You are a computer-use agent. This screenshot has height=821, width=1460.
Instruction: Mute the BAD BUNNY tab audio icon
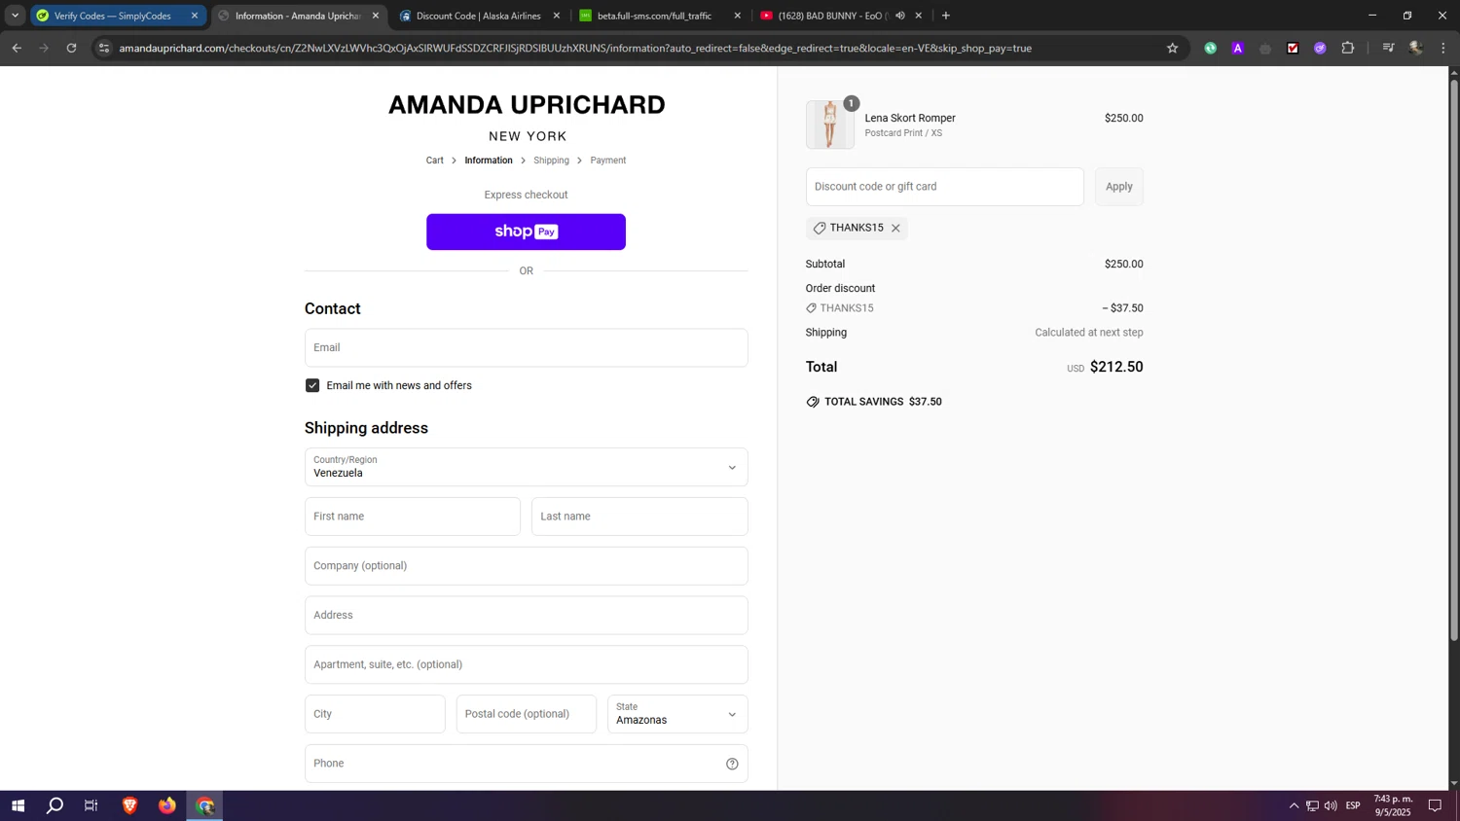point(899,16)
